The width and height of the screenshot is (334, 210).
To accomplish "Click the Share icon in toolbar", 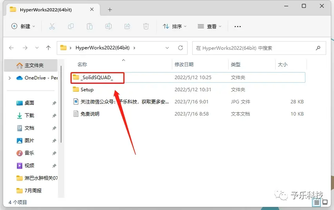I will 127,26.
